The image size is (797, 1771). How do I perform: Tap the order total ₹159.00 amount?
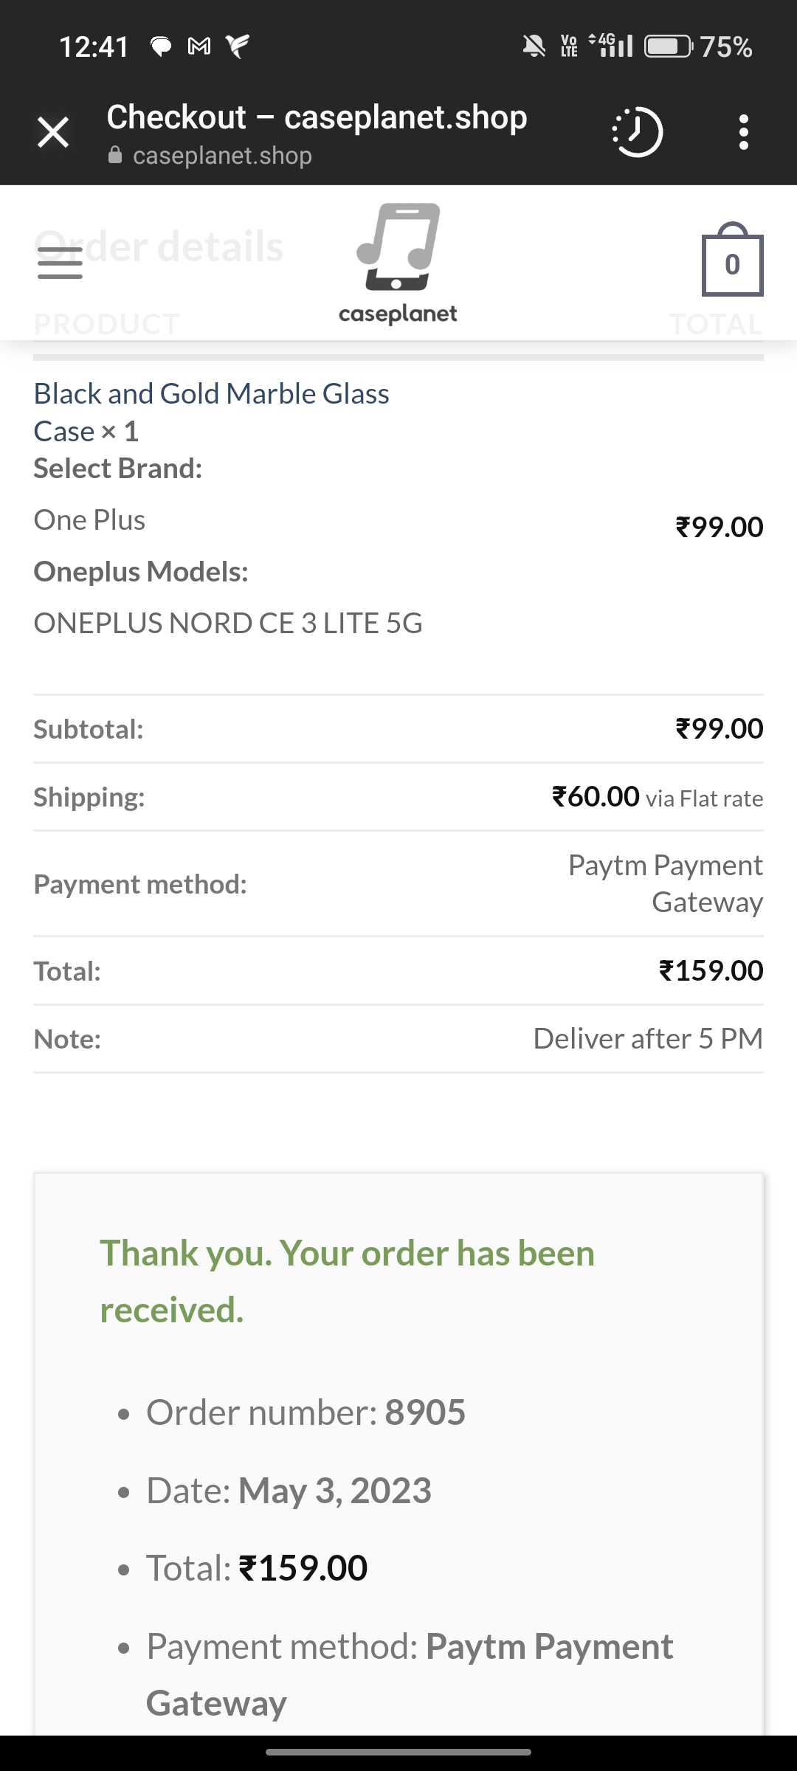pyautogui.click(x=711, y=970)
